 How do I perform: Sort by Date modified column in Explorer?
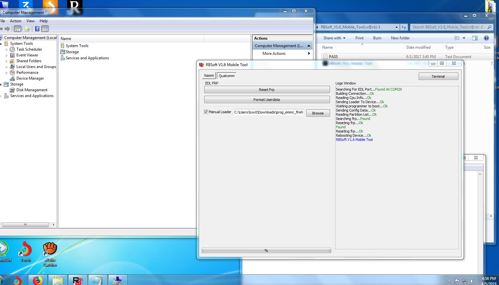(x=418, y=47)
